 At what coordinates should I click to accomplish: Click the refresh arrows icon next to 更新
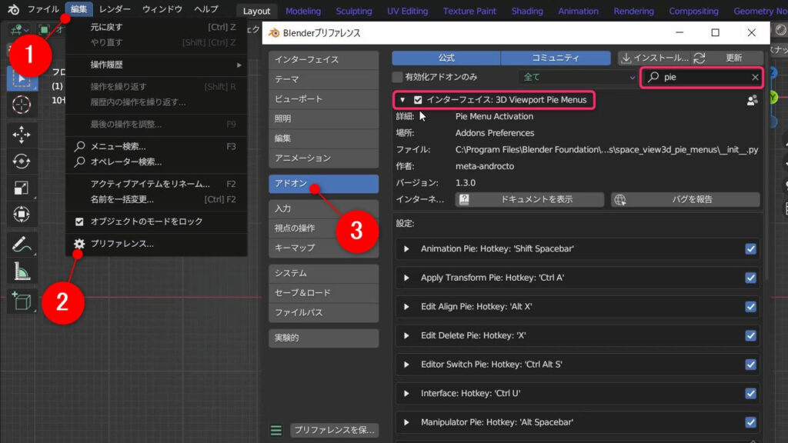(699, 58)
